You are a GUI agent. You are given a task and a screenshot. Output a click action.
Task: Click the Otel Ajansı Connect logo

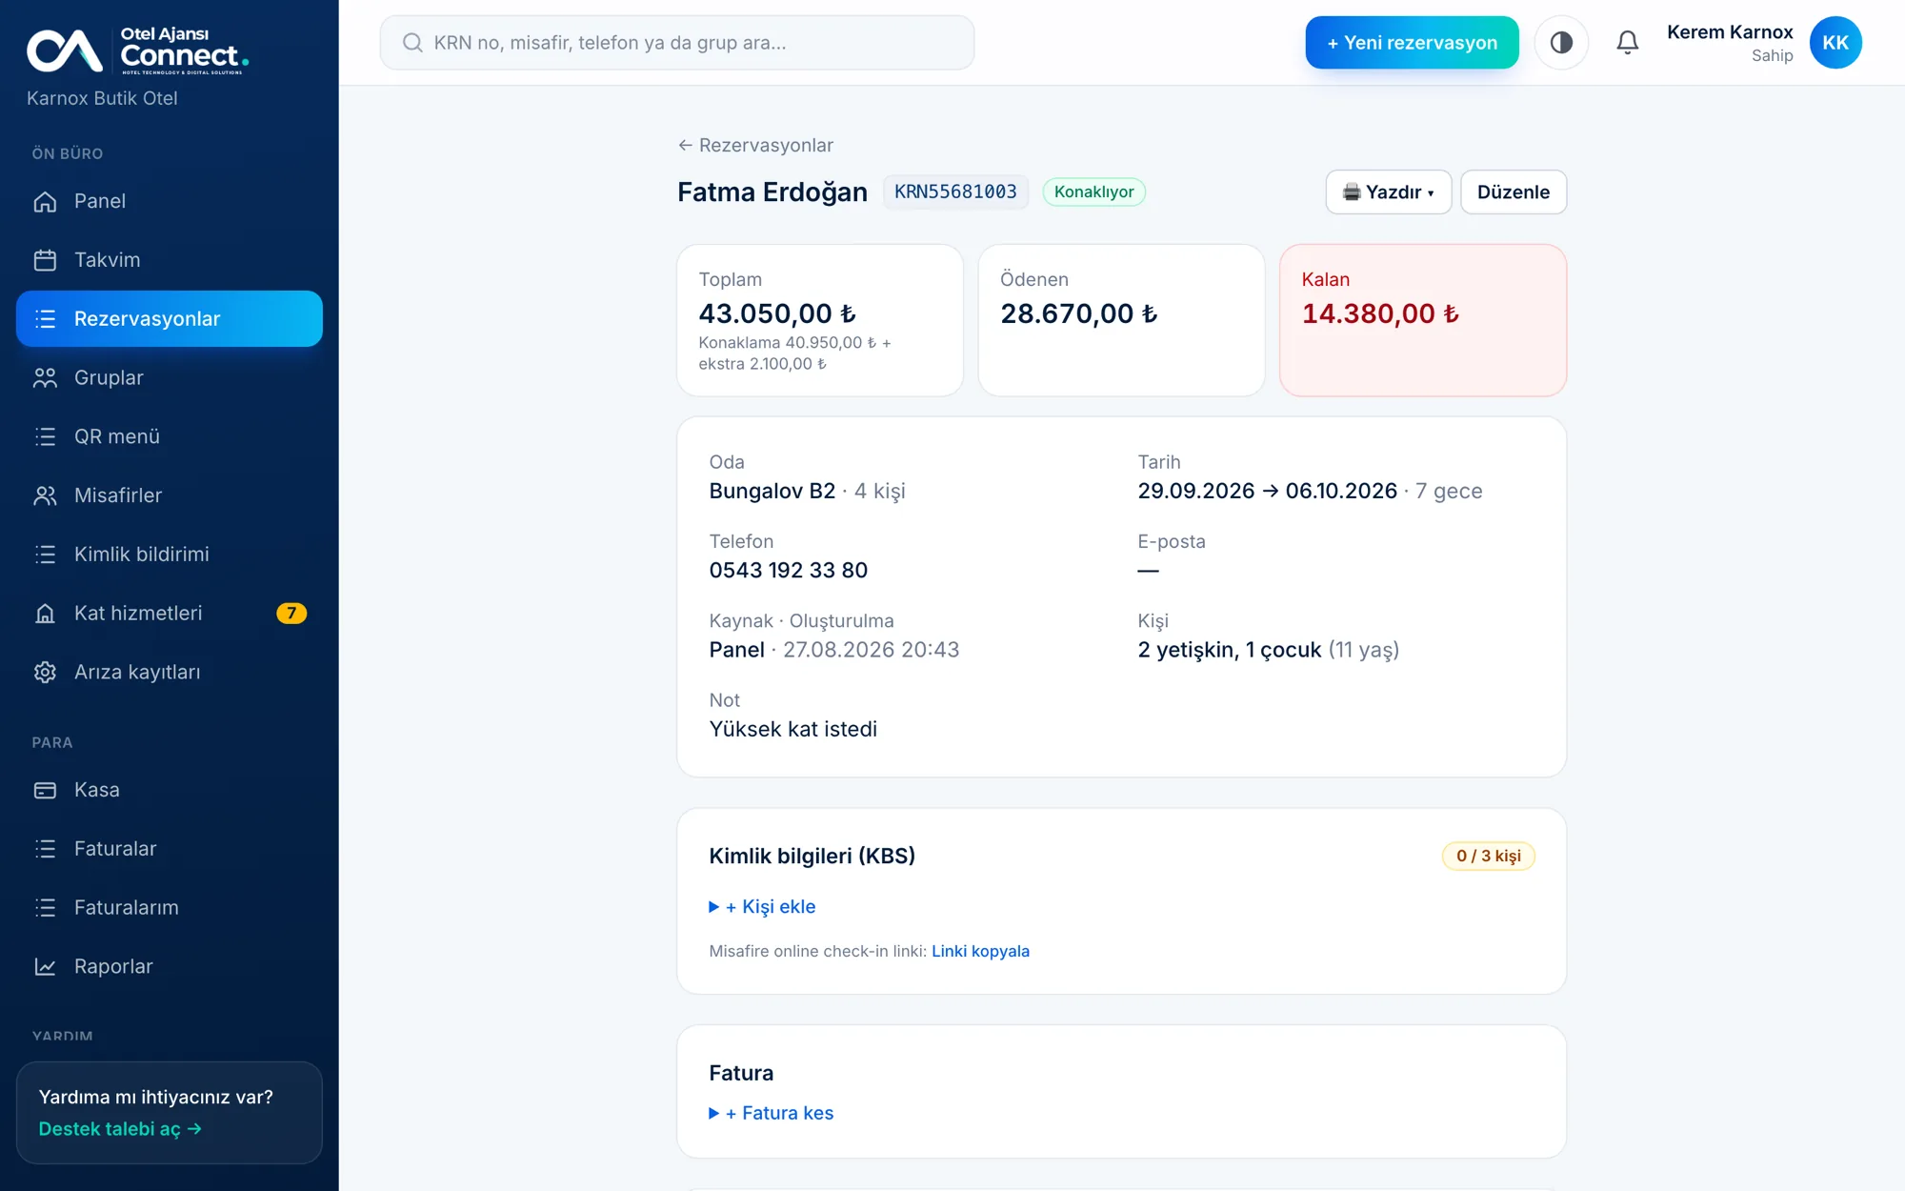tap(138, 50)
